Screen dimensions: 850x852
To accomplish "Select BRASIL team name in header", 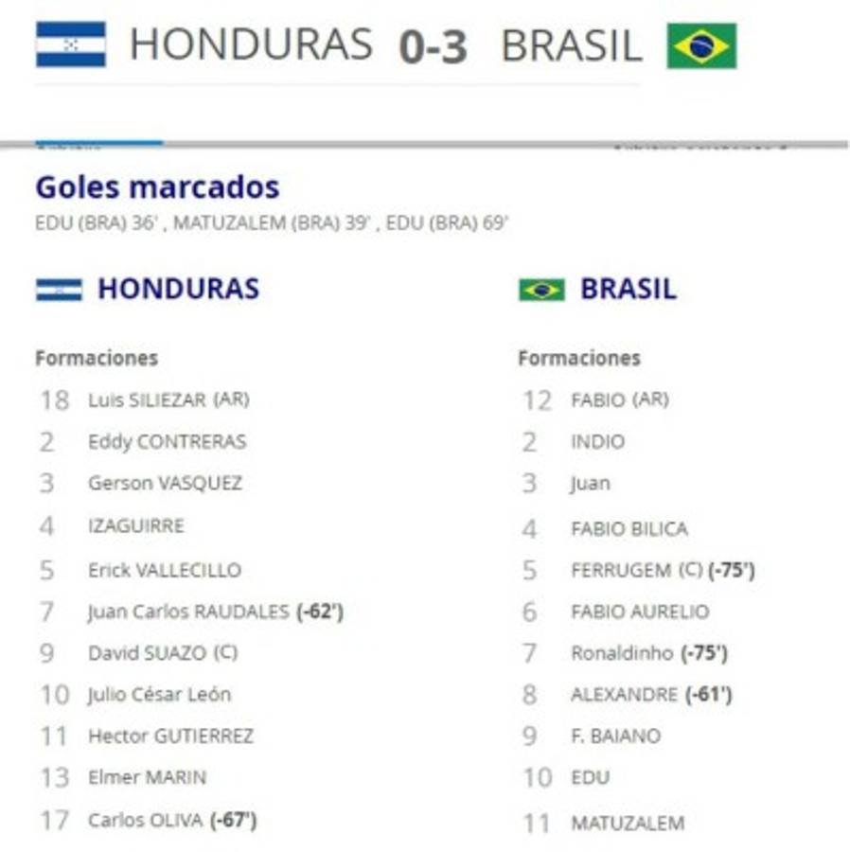I will [x=571, y=45].
